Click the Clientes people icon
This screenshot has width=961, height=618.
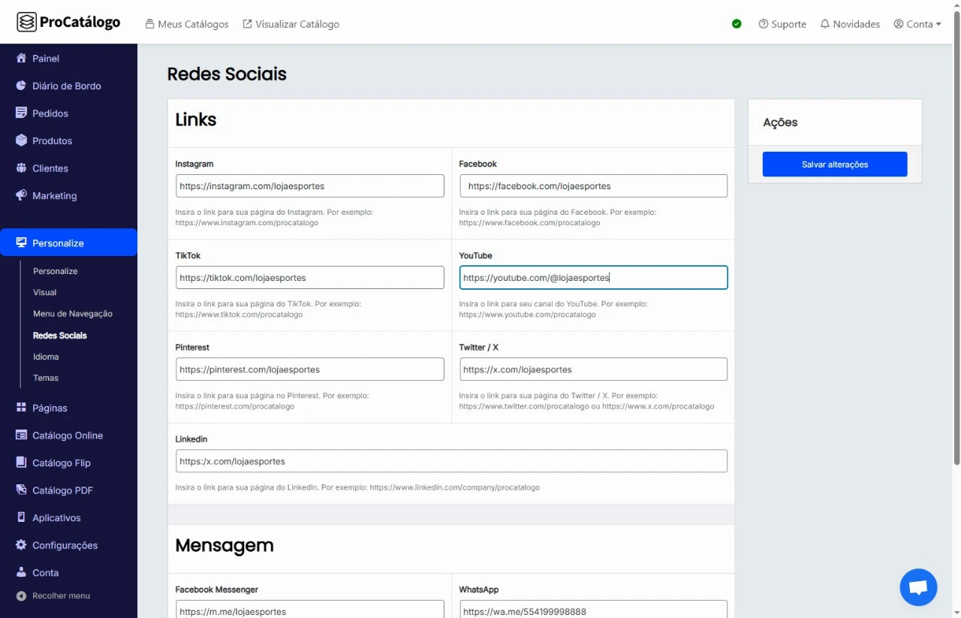tap(21, 168)
